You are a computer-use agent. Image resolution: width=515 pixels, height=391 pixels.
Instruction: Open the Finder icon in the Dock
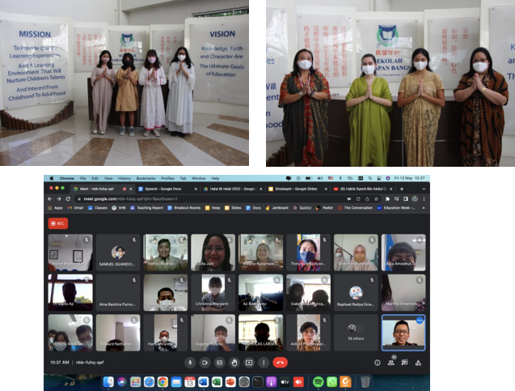pos(107,381)
